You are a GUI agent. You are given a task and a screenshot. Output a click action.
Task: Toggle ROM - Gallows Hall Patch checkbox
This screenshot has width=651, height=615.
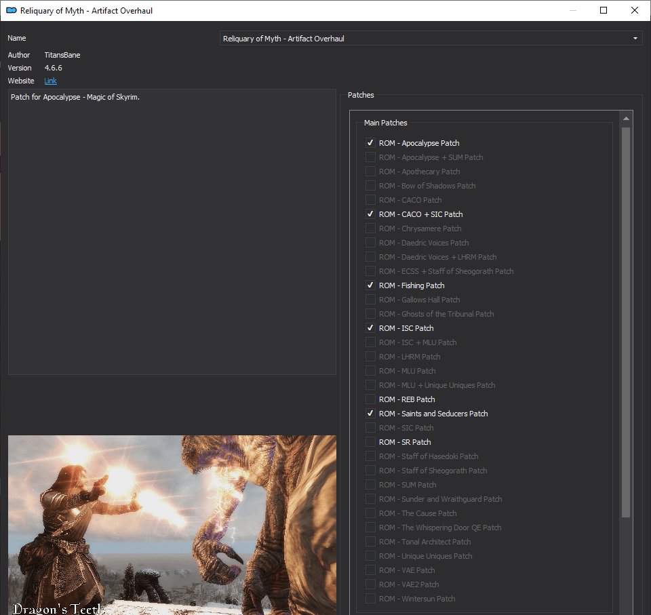click(x=370, y=300)
